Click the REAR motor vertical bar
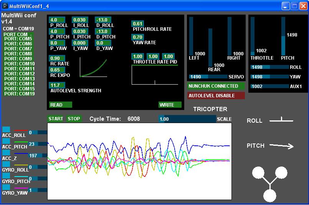This screenshot has height=205, width=309. (210, 48)
